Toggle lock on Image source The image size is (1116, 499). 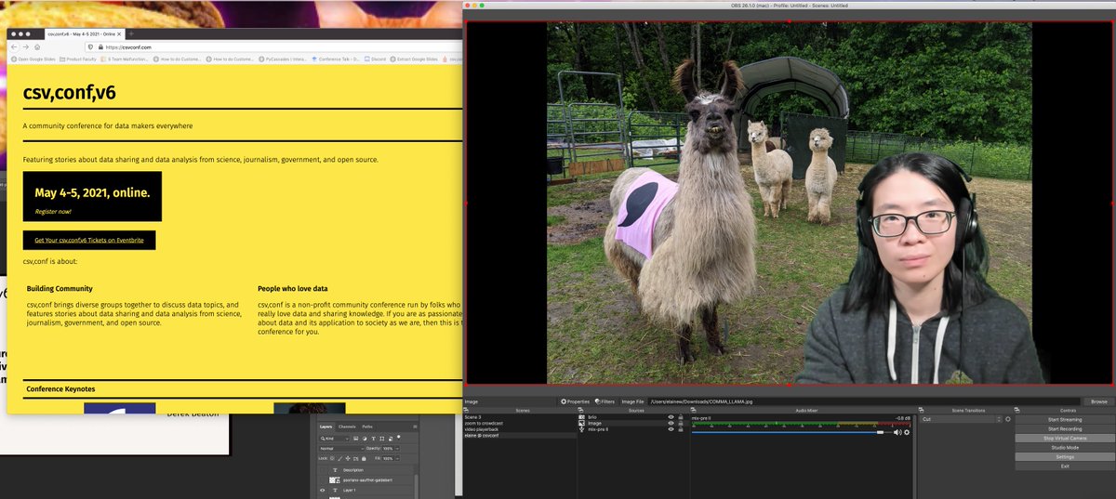tap(681, 423)
